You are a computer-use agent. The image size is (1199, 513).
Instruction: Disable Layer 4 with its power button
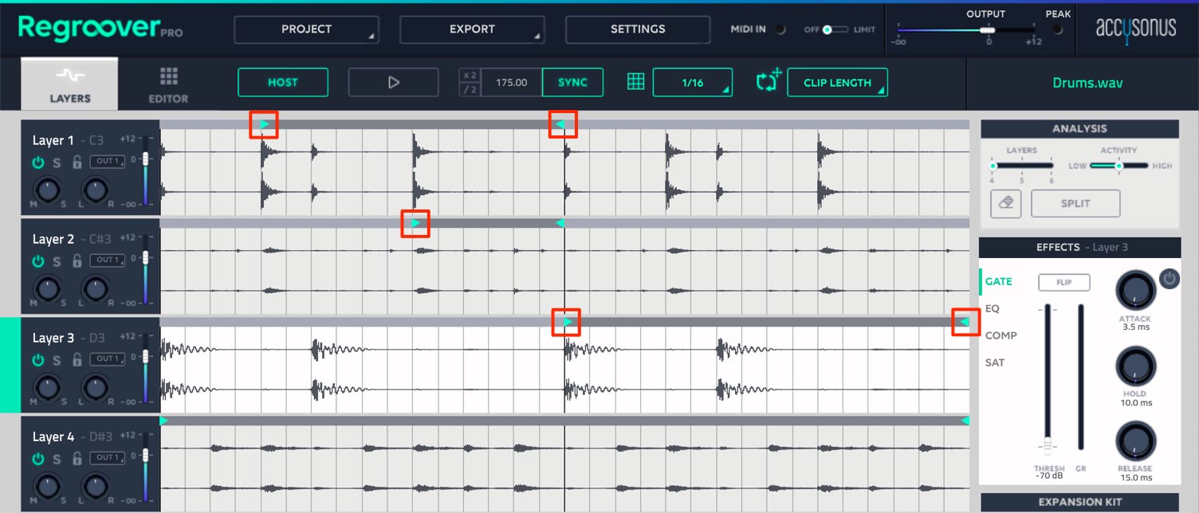click(37, 459)
